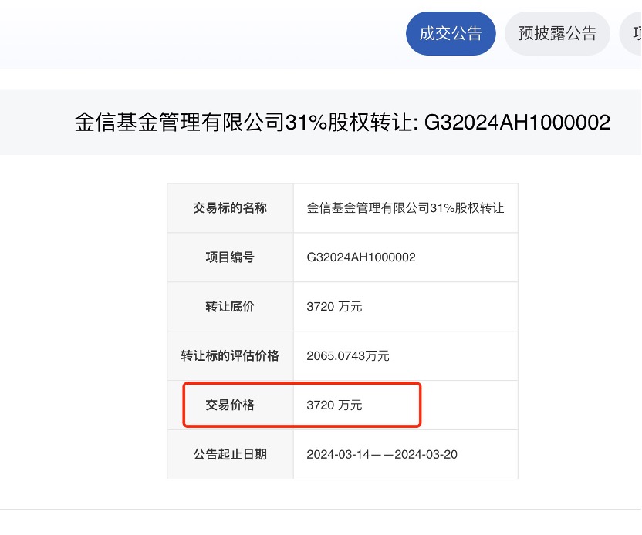Click the page title 金信基金管理有限公司31%股权转让
Image resolution: width=642 pixels, height=535 pixels.
(245, 123)
